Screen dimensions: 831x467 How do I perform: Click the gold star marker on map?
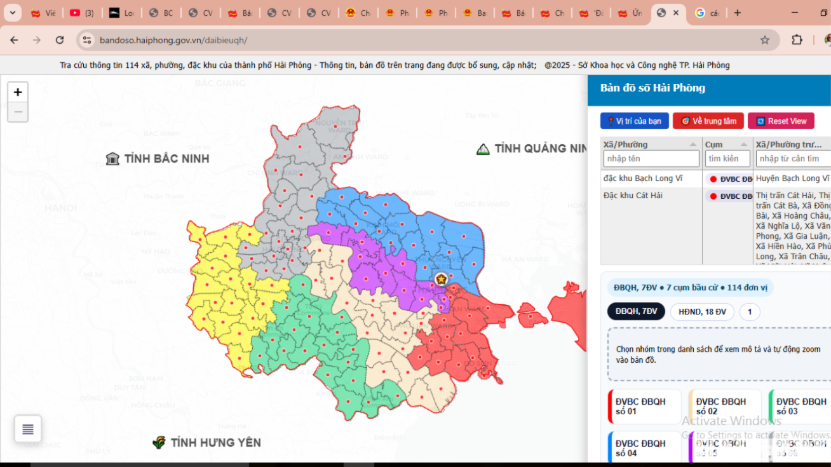441,279
